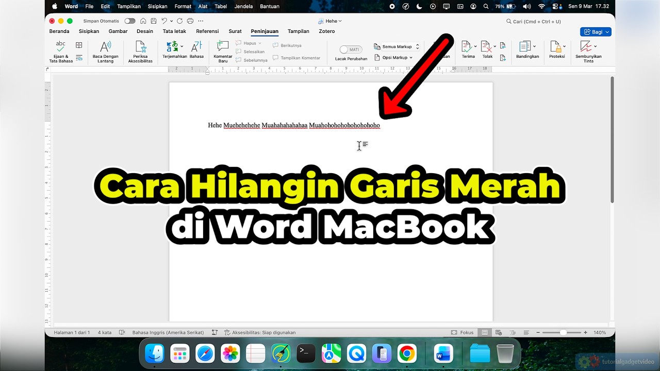Click the Redo icon
The width and height of the screenshot is (660, 371).
179,21
